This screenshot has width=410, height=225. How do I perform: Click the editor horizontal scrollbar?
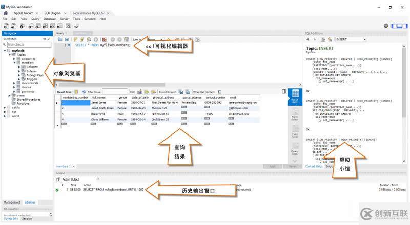pyautogui.click(x=112, y=85)
